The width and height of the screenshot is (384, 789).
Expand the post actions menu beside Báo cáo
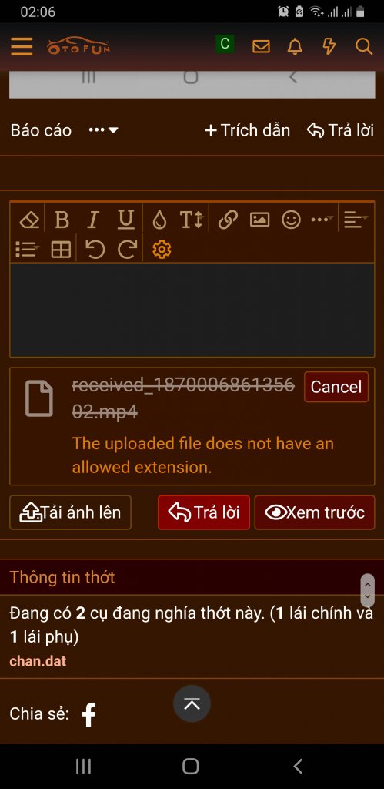click(103, 130)
